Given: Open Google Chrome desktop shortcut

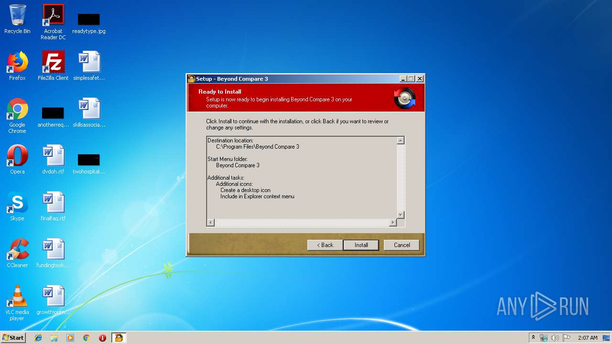Looking at the screenshot, I should click(17, 116).
